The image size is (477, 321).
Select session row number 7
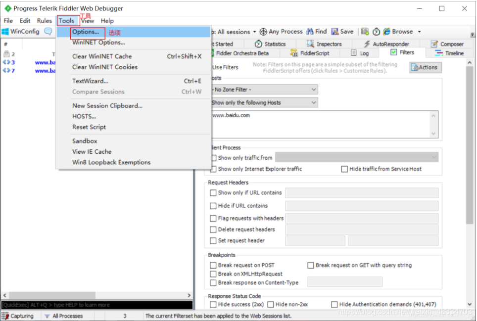click(29, 71)
